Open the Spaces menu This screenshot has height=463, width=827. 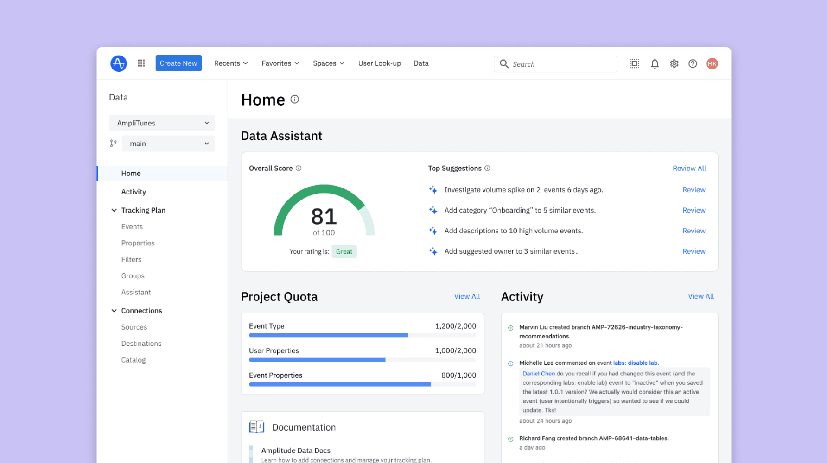(x=328, y=63)
